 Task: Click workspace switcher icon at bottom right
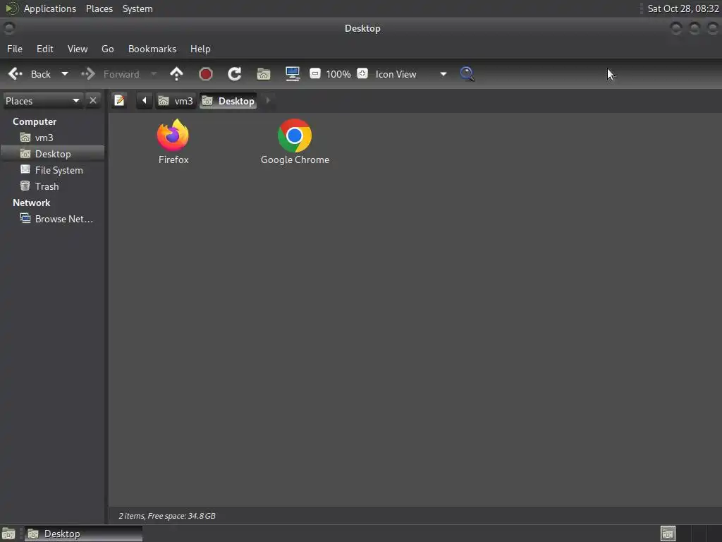668,534
